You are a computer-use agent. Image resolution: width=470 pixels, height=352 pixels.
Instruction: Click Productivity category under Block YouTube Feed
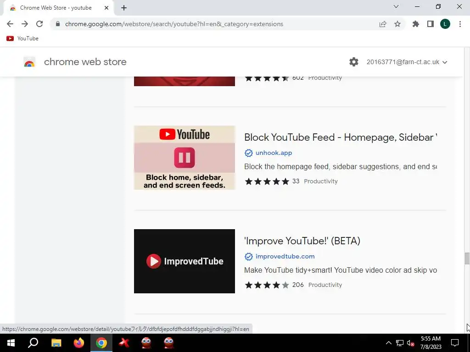coord(321,181)
